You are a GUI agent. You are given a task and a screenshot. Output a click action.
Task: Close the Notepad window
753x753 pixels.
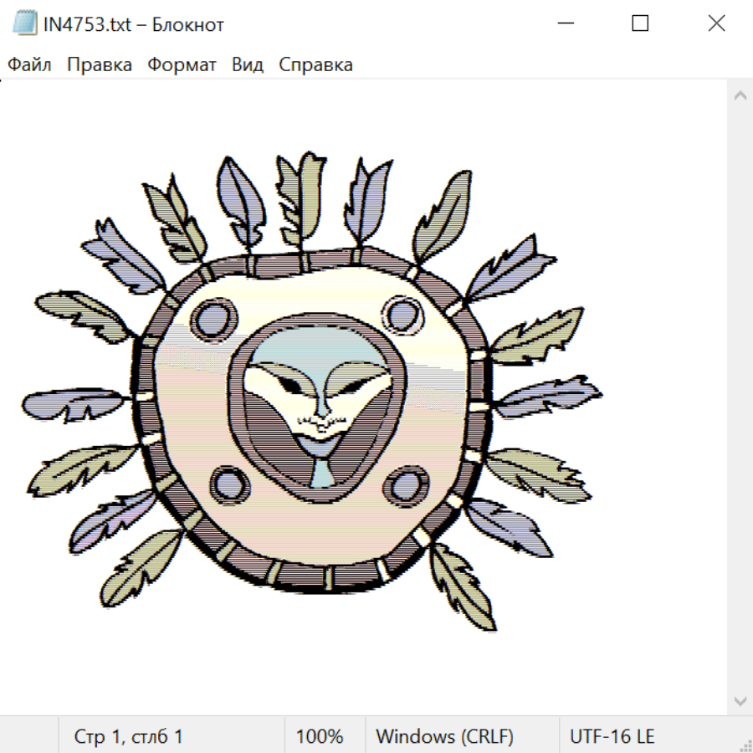716,23
